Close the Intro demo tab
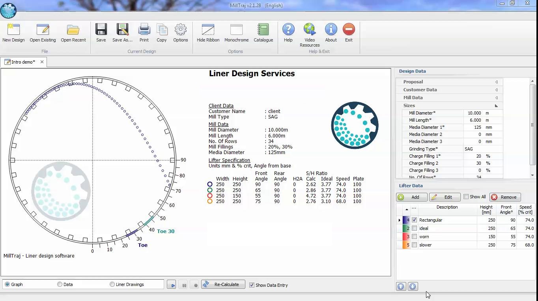The height and width of the screenshot is (301, 538). pyautogui.click(x=42, y=62)
